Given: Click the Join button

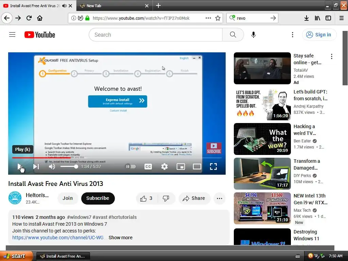Looking at the screenshot, I should (68, 198).
